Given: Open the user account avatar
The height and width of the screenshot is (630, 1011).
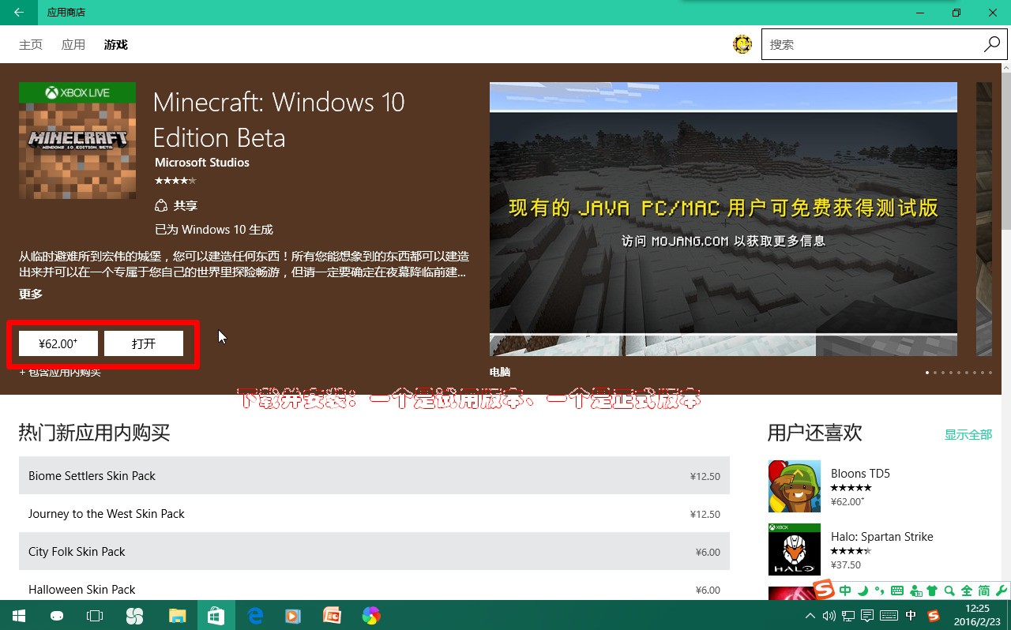Looking at the screenshot, I should [742, 44].
